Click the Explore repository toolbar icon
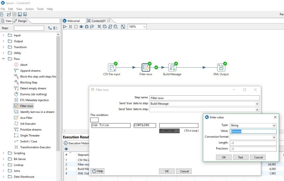The image size is (284, 181). click(14, 15)
